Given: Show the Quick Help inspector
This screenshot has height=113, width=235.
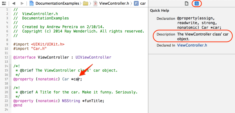Looking at the screenshot, I should click(x=195, y=4).
